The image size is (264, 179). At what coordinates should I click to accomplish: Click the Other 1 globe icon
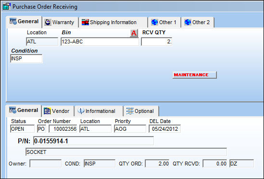(x=154, y=22)
